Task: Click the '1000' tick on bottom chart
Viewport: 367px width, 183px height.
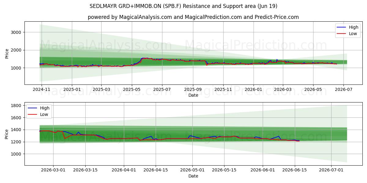Action: (17, 154)
